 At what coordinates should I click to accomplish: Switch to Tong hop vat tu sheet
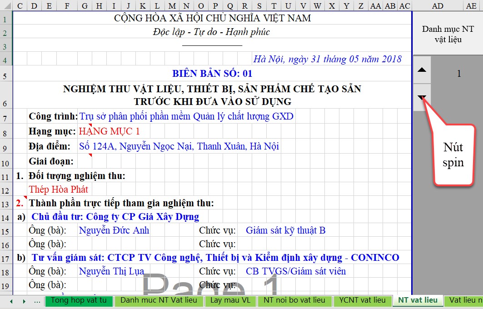[x=79, y=300]
